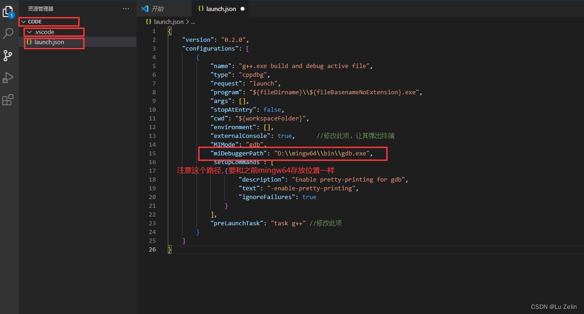Collapse the .vscode folder chevron
Image resolution: width=584 pixels, height=314 pixels.
pyautogui.click(x=29, y=32)
